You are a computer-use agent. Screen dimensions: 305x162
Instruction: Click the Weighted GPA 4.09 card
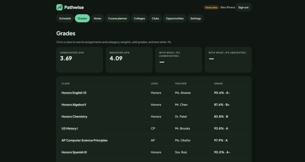coord(129,60)
